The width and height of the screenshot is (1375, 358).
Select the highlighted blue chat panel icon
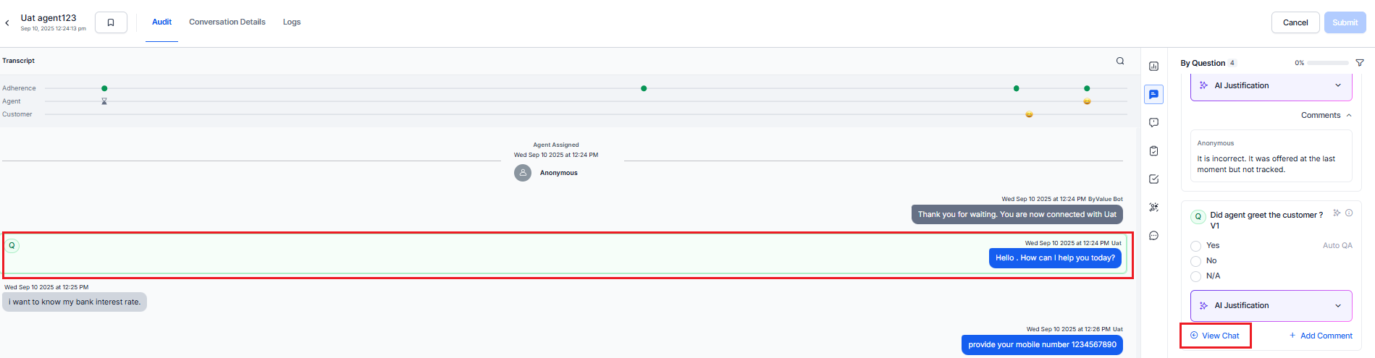click(x=1153, y=95)
